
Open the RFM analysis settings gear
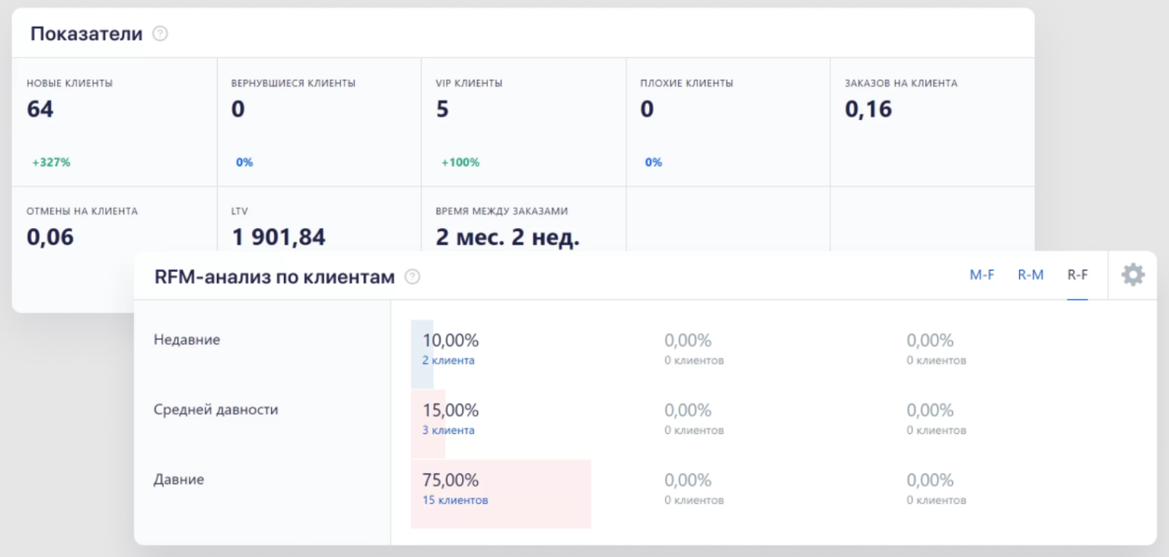click(1132, 275)
